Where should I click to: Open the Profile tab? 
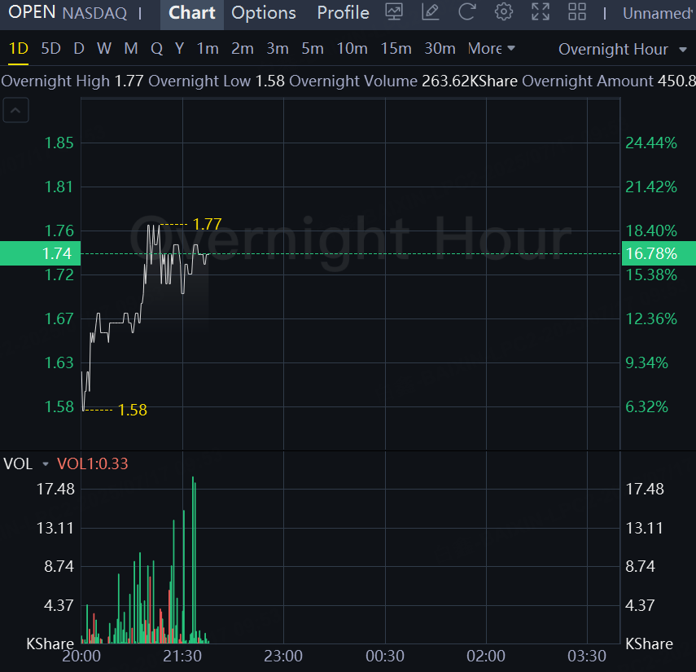(x=344, y=13)
